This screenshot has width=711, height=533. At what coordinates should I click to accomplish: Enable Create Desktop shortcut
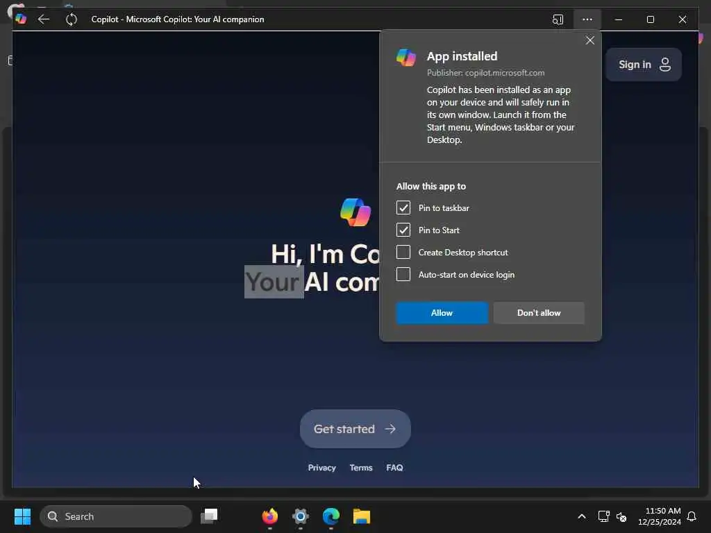click(x=403, y=252)
